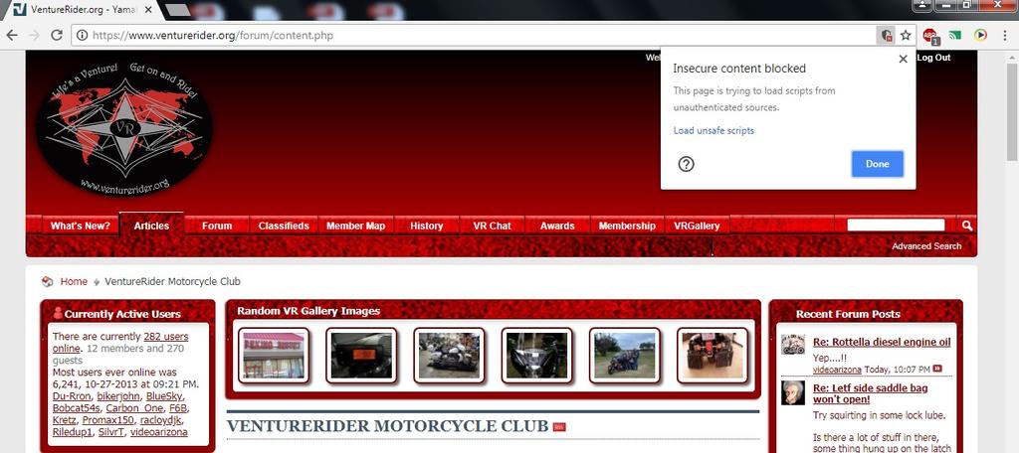Screen dimensions: 1019x453
Task: Open user BlueSky's profile
Action: point(164,396)
